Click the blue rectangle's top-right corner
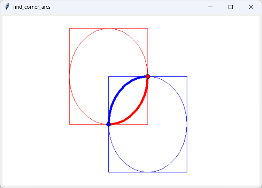Image resolution: width=262 pixels, height=188 pixels. pos(187,76)
